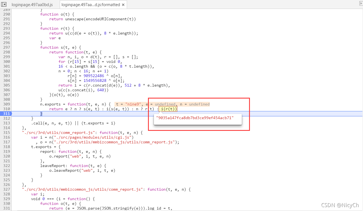Click the unescape(encodeURIComponent(t)) expression
The width and height of the screenshot is (363, 211).
101,19
